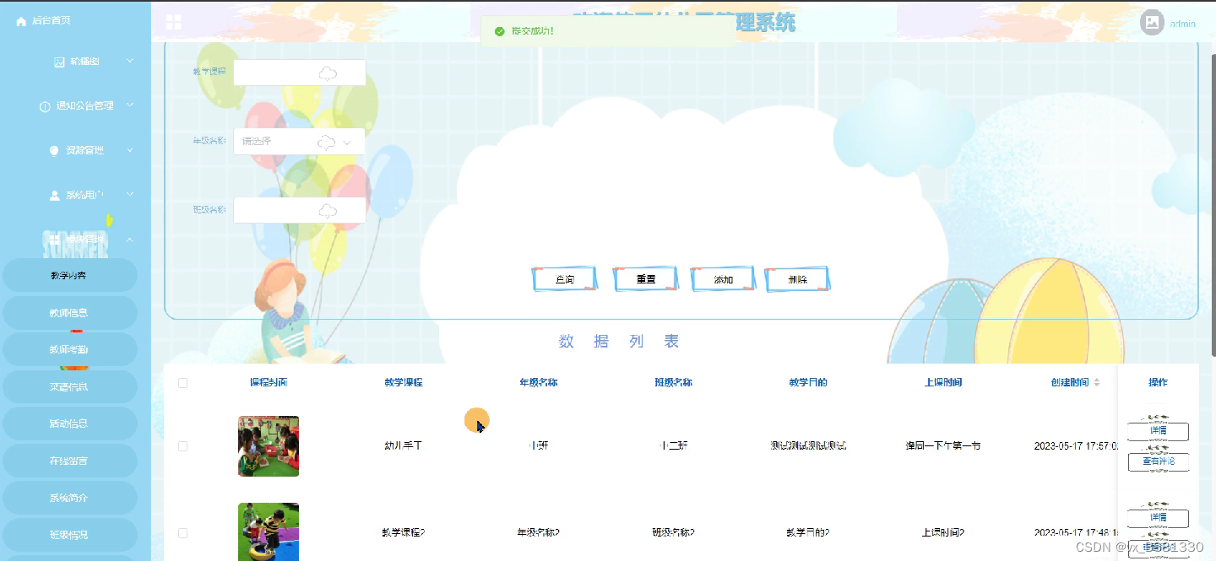Click the 周一下午第一节 cell

pos(943,445)
